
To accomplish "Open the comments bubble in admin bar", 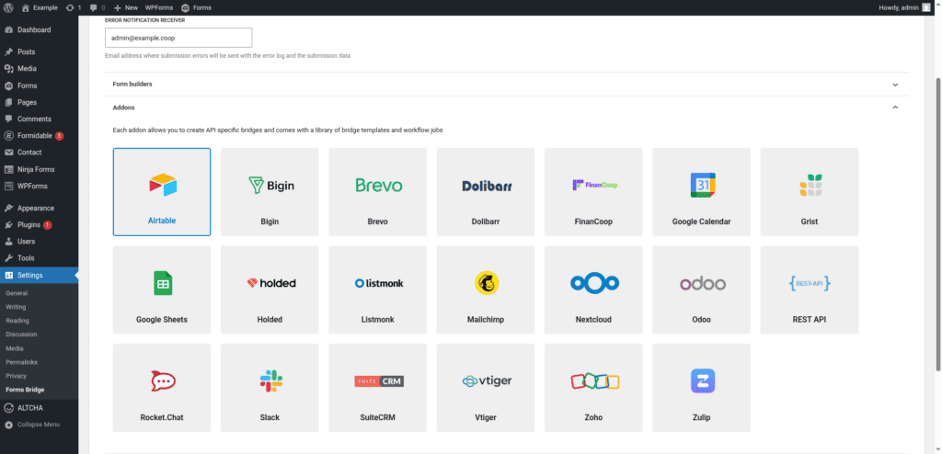I will (x=97, y=7).
